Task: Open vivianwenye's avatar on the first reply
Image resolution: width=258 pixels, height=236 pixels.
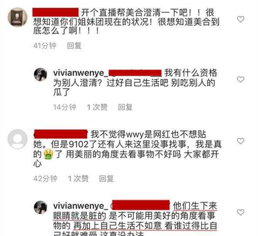Action: [40, 74]
